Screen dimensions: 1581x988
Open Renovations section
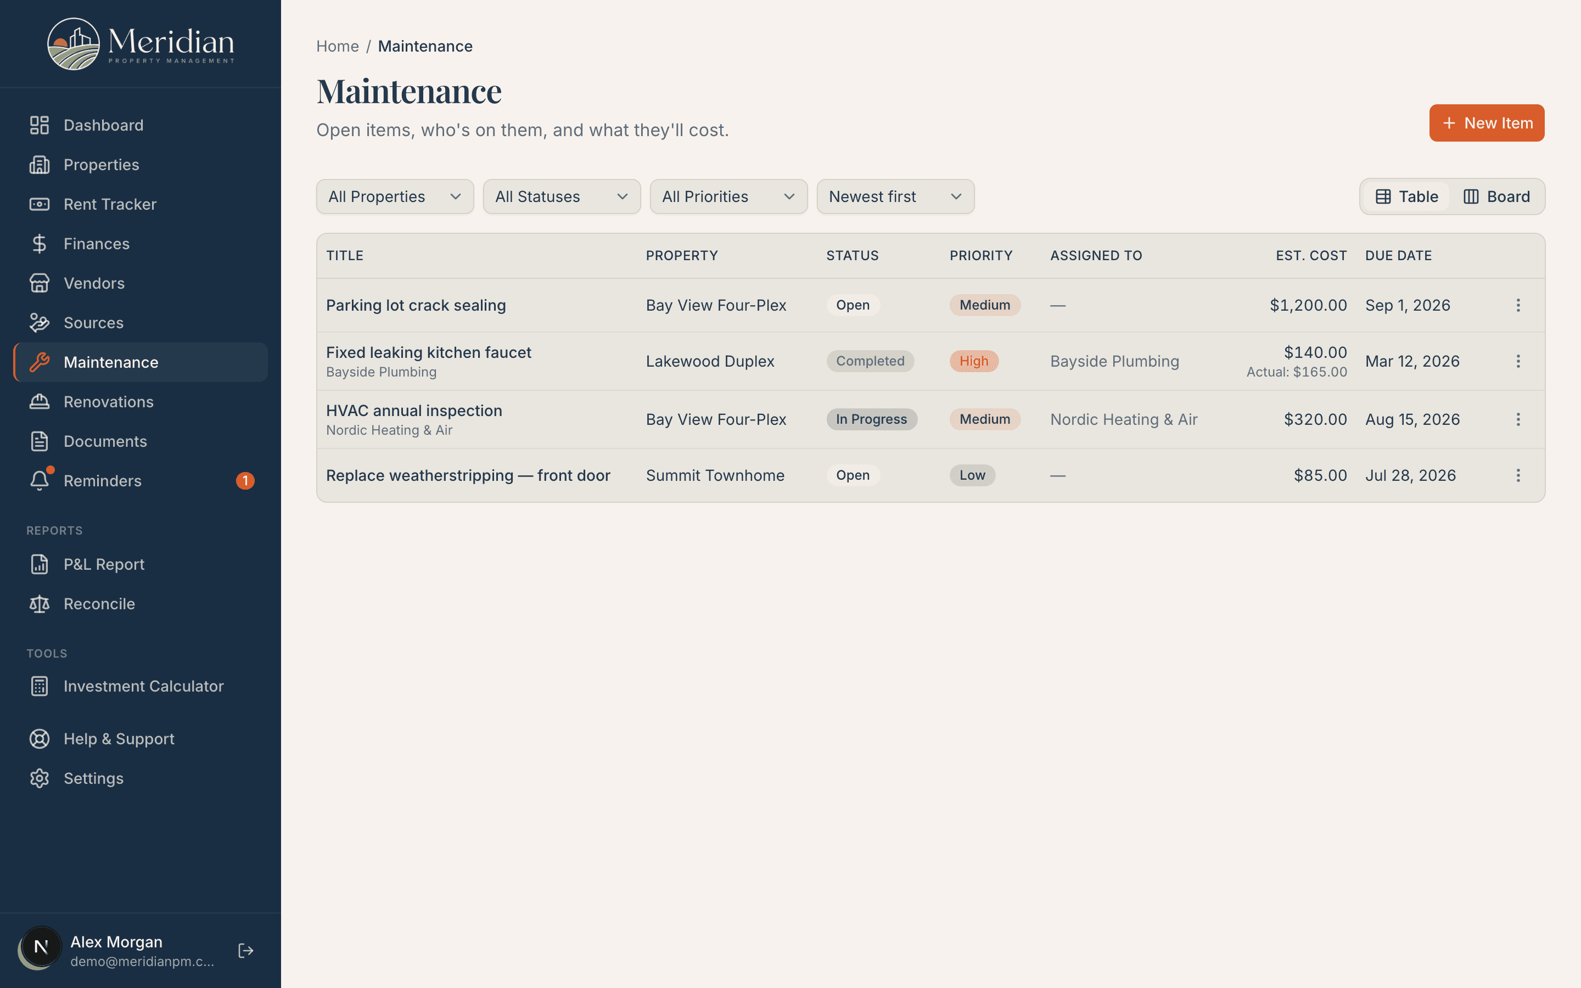pyautogui.click(x=141, y=402)
